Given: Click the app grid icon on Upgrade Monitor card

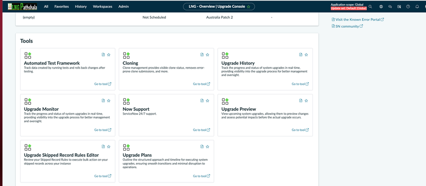Looking at the screenshot, I should (28, 101).
